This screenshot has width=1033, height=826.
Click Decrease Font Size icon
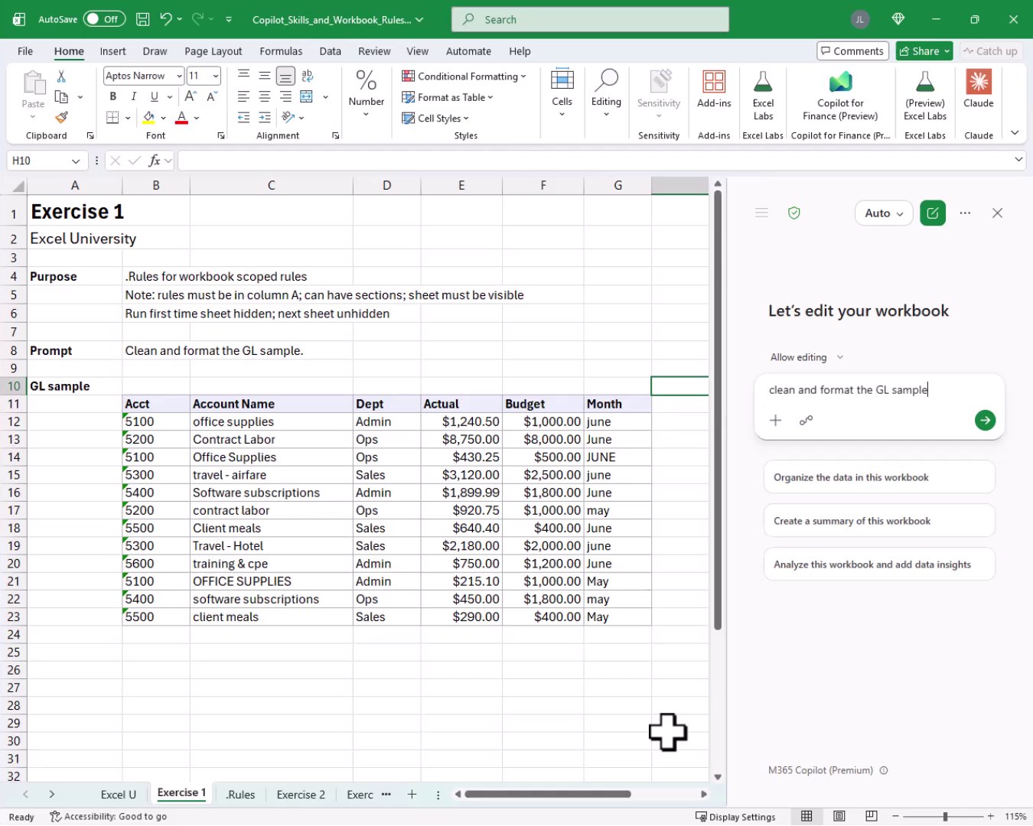pyautogui.click(x=212, y=96)
